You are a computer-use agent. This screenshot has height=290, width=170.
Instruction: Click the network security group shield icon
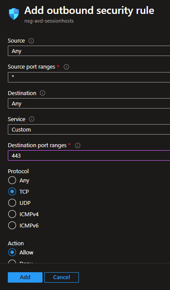pyautogui.click(x=14, y=14)
